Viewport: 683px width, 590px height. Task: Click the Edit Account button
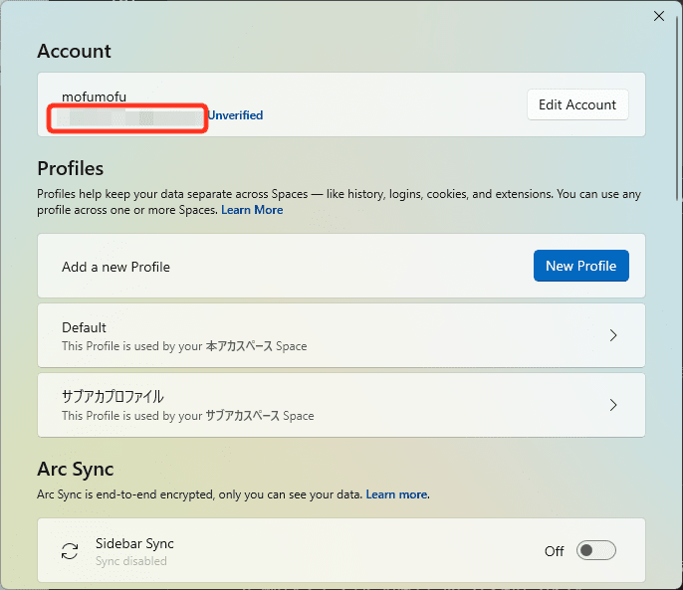coord(576,104)
